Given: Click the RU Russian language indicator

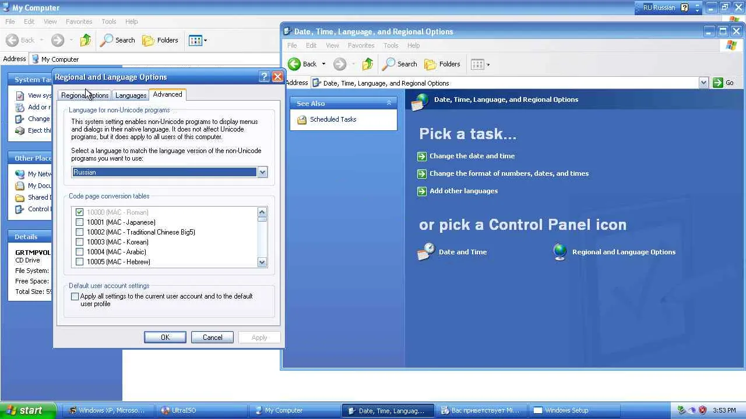Looking at the screenshot, I should pos(658,8).
